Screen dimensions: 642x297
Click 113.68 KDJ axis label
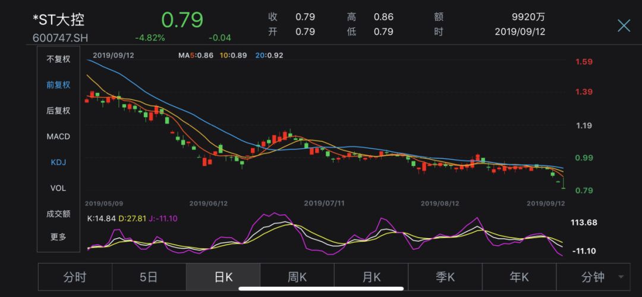click(x=584, y=223)
